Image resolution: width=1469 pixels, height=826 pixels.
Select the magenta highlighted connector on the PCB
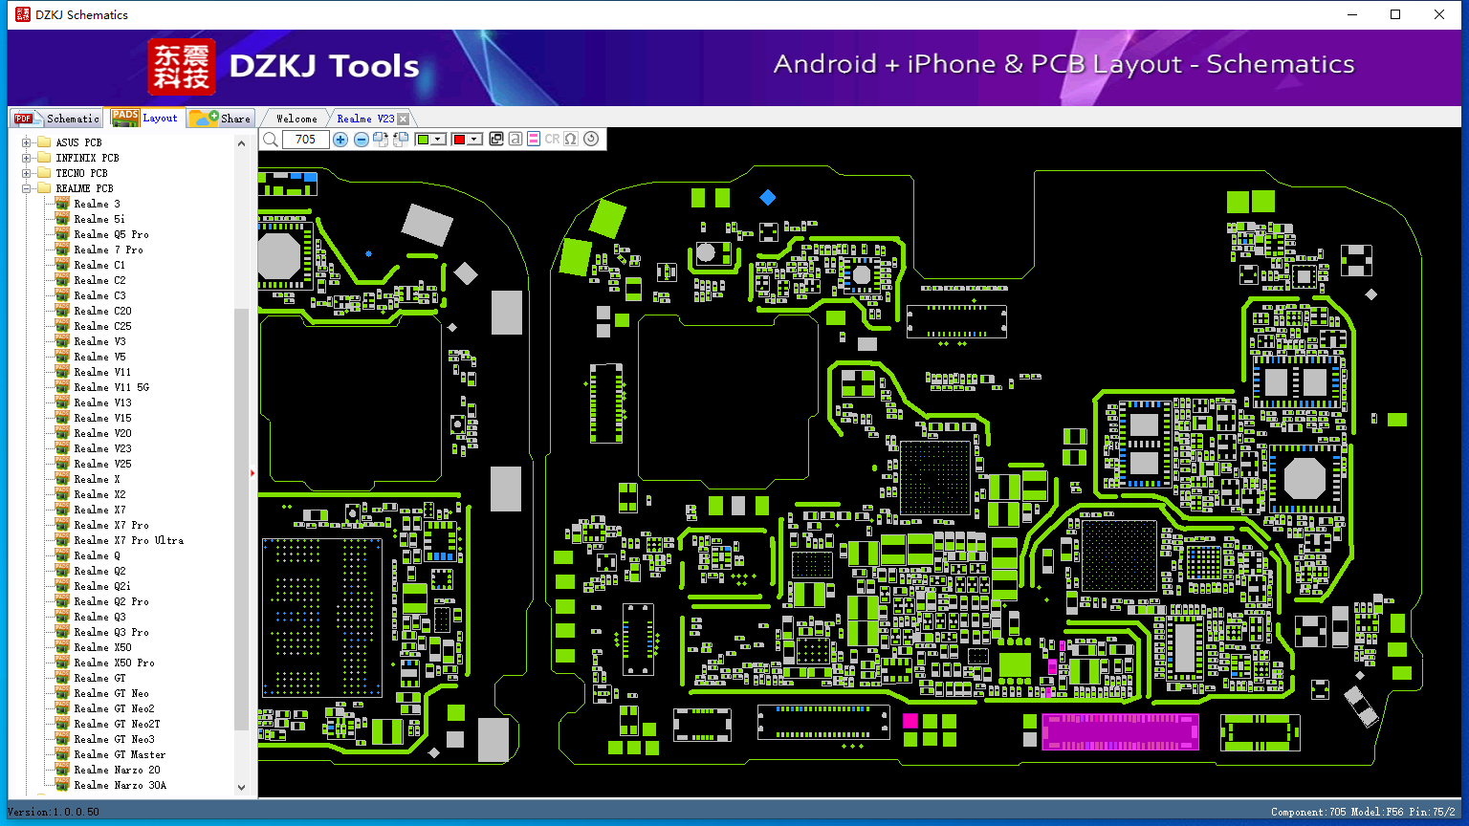tap(1120, 731)
